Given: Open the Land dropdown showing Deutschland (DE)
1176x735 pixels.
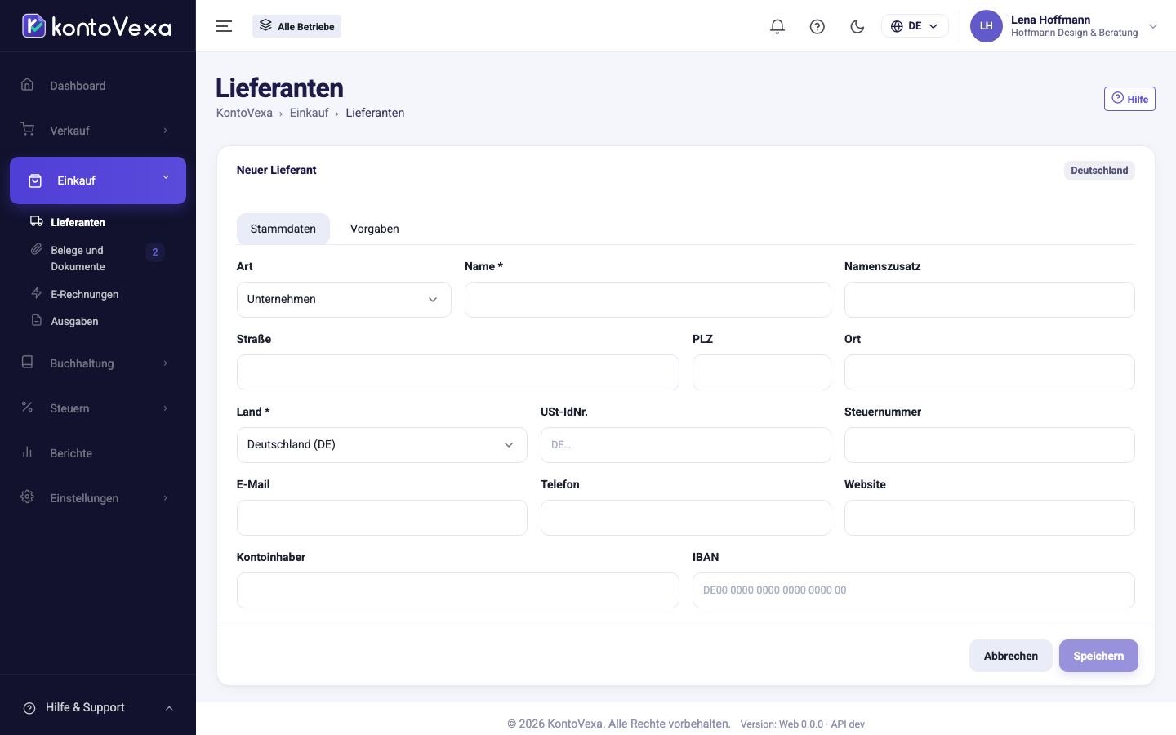Looking at the screenshot, I should 382,445.
